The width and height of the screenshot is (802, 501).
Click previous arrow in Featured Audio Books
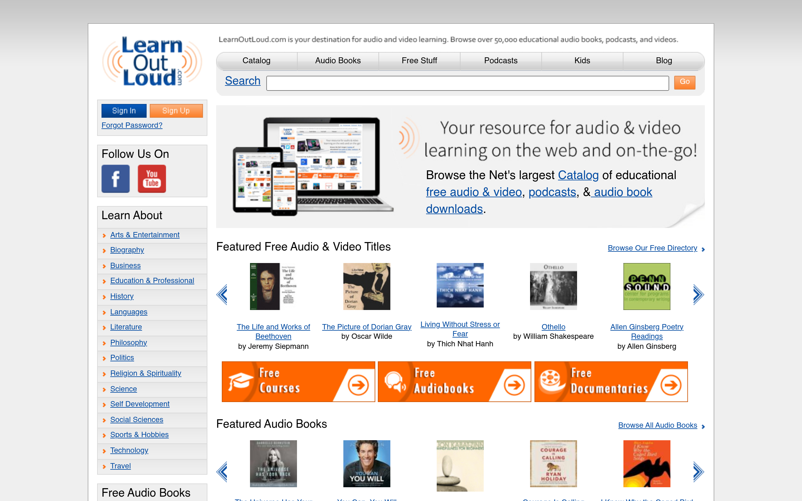pos(222,471)
